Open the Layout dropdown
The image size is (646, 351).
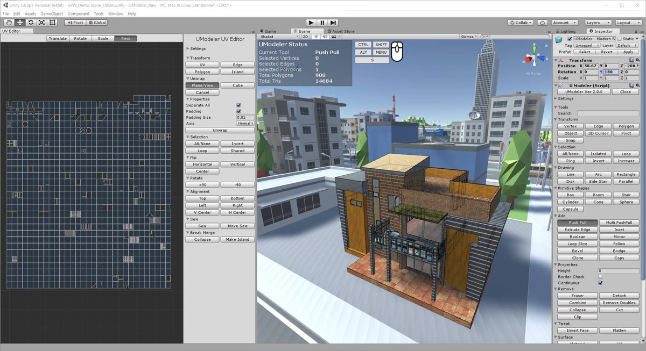[x=628, y=23]
